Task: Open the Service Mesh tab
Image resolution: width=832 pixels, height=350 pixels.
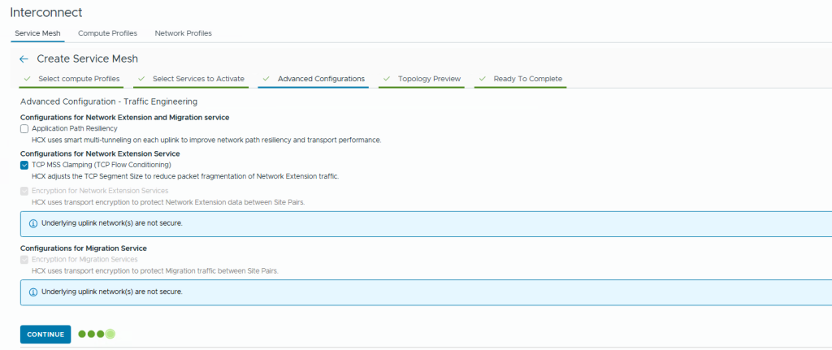Action: 37,32
